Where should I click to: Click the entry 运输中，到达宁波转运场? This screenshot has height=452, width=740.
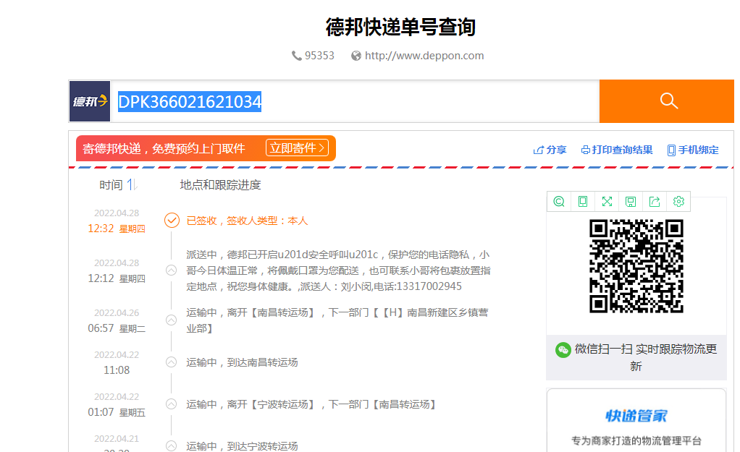[x=242, y=446]
